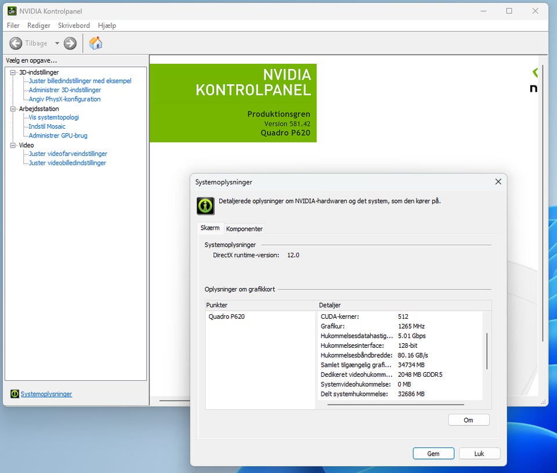
Task: Click the Hukommelsesinterface 128-bit row
Action: point(400,345)
